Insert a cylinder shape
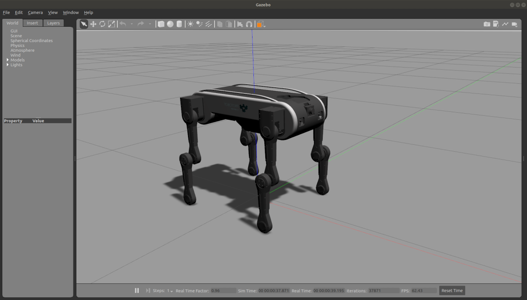This screenshot has width=527, height=300. 179,24
